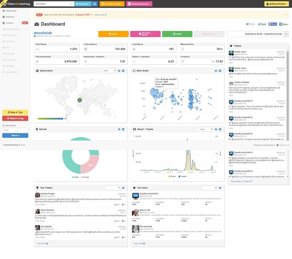Screen dimensions: 292x259
Task: Open the date range dropdown arrow
Action: 286,34
